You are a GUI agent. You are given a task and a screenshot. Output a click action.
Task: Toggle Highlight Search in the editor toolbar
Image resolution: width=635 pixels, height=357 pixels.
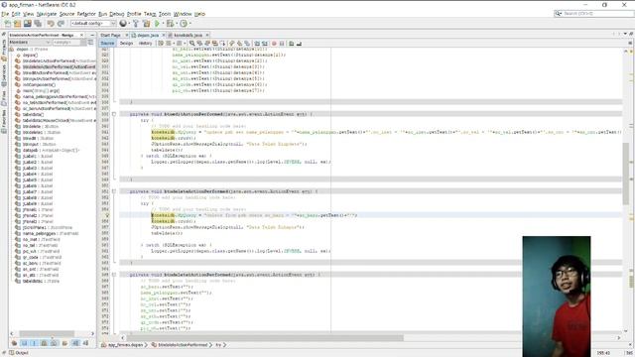pos(214,44)
